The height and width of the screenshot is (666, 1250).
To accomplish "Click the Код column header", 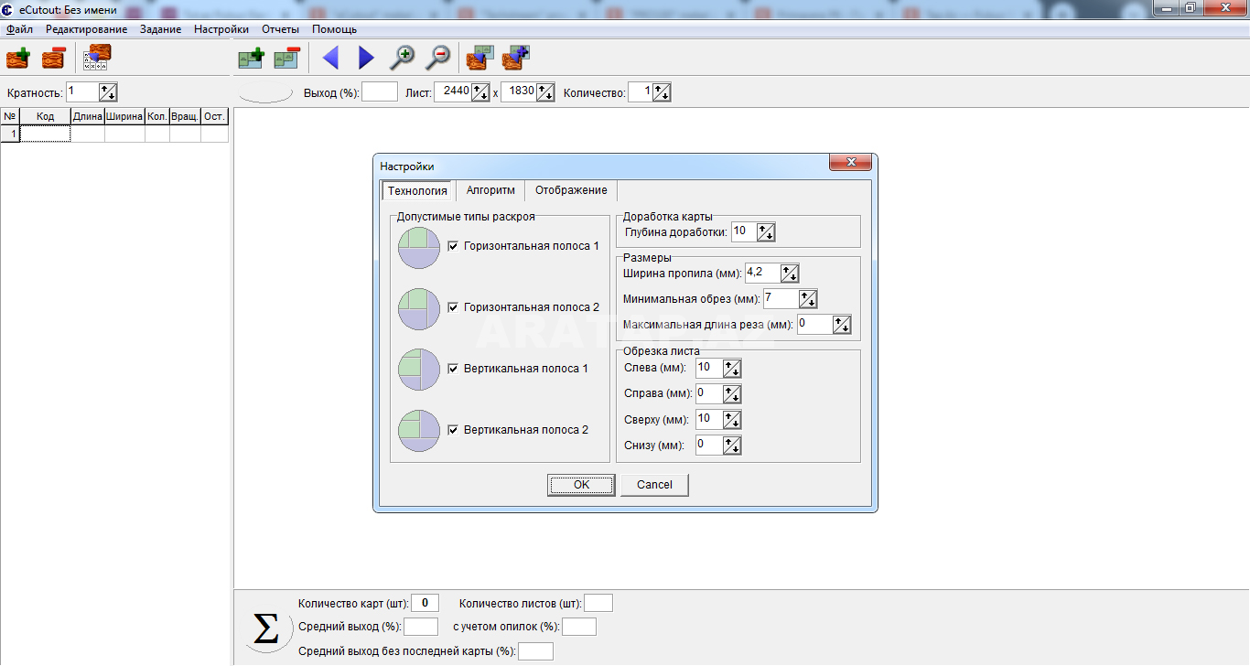I will click(45, 116).
